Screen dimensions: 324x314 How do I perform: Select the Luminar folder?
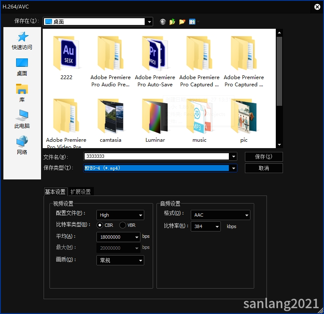coord(155,121)
